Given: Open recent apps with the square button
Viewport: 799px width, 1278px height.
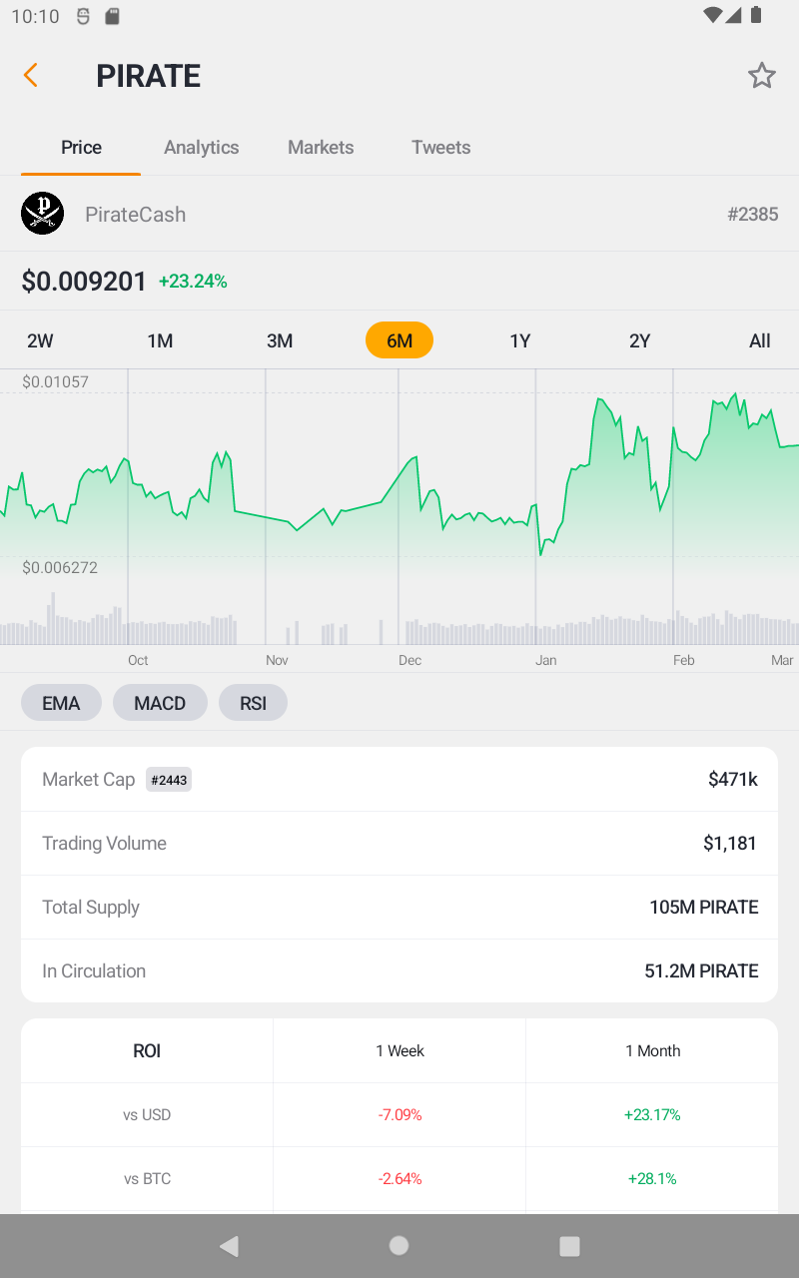Looking at the screenshot, I should (569, 1245).
